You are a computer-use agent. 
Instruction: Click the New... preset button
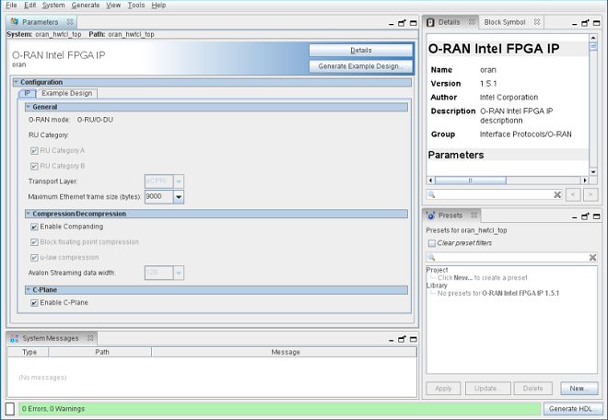pos(579,388)
